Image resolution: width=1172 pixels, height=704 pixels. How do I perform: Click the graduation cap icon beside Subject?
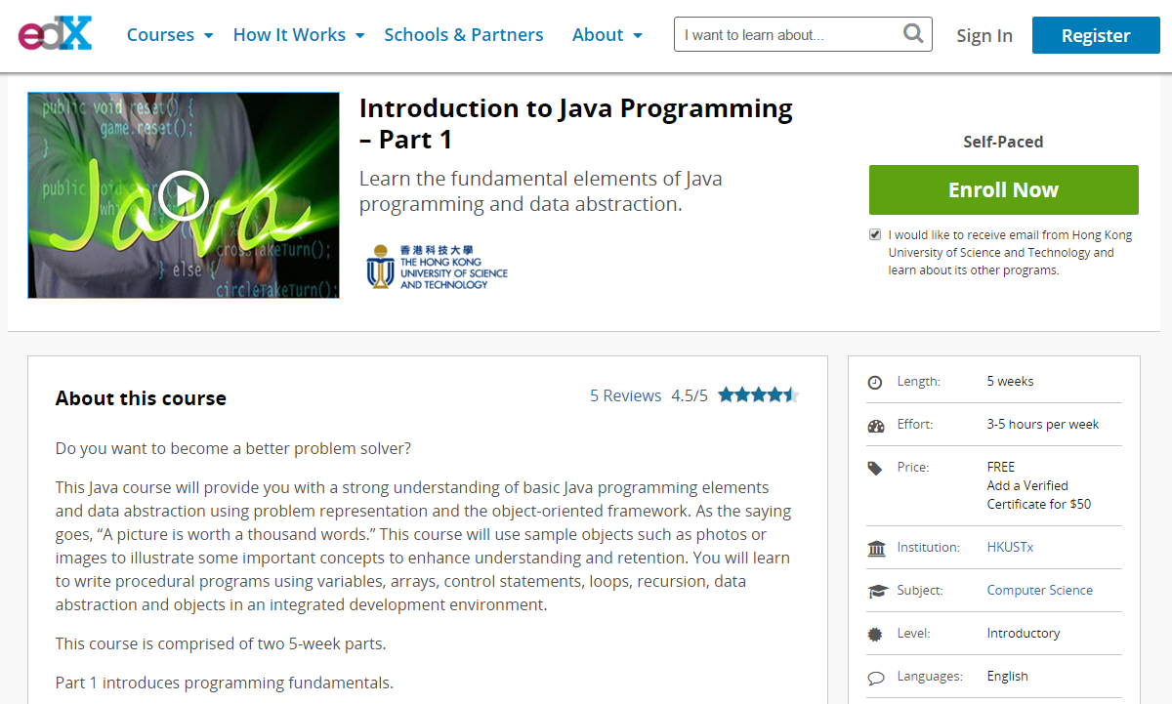(876, 591)
